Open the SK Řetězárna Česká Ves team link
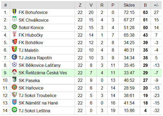The width and height of the screenshot is (163, 116). point(43,73)
